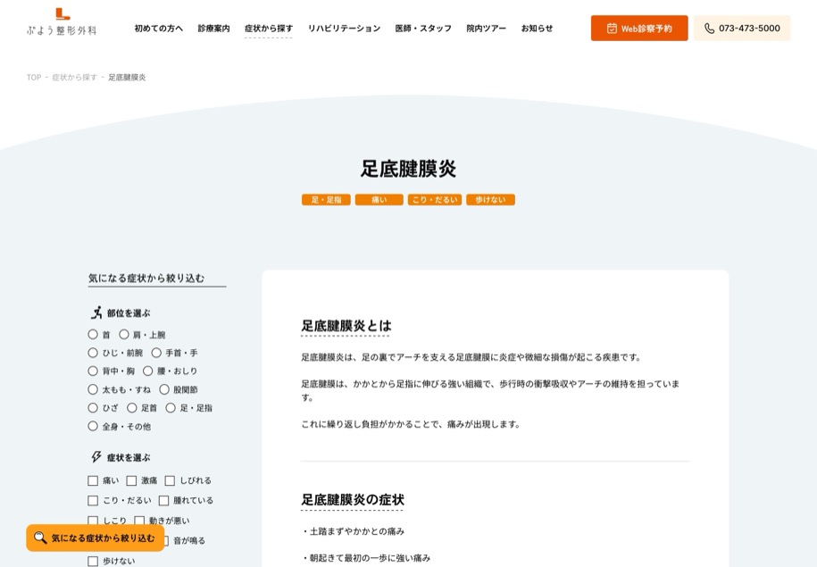Click the lightning icon next to 症状を選ぶ

pyautogui.click(x=96, y=457)
